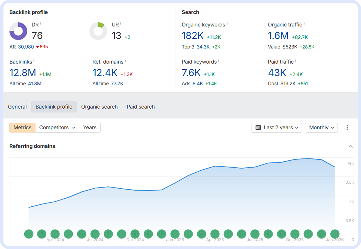Screen dimensions: 361x249
Task: Click the purple DR donut chart
Action: [18, 31]
